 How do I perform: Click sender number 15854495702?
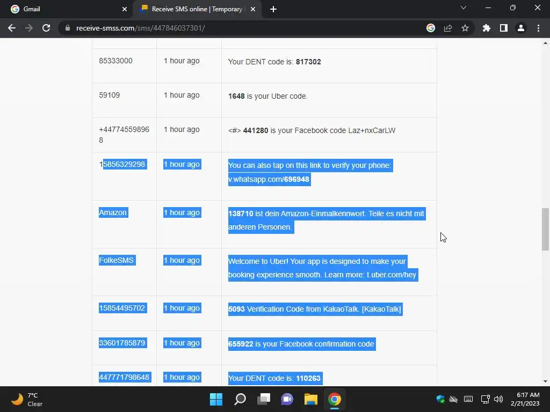pyautogui.click(x=122, y=308)
